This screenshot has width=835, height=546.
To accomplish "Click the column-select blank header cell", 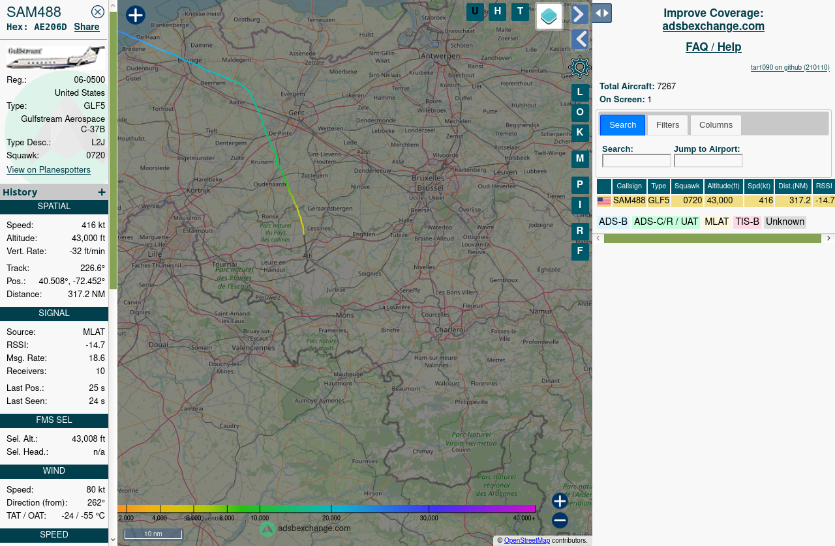I will point(604,186).
